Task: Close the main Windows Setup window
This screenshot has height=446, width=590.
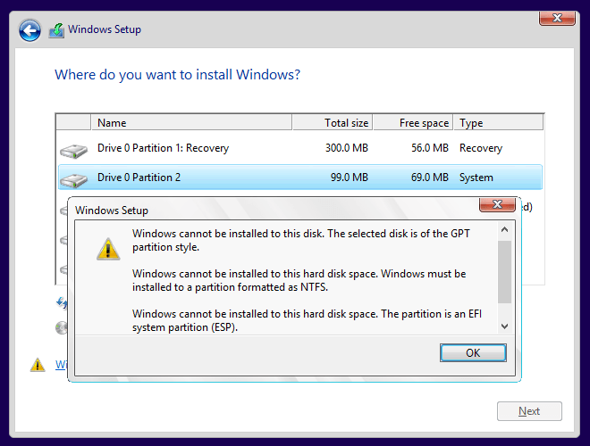Action: tap(556, 18)
